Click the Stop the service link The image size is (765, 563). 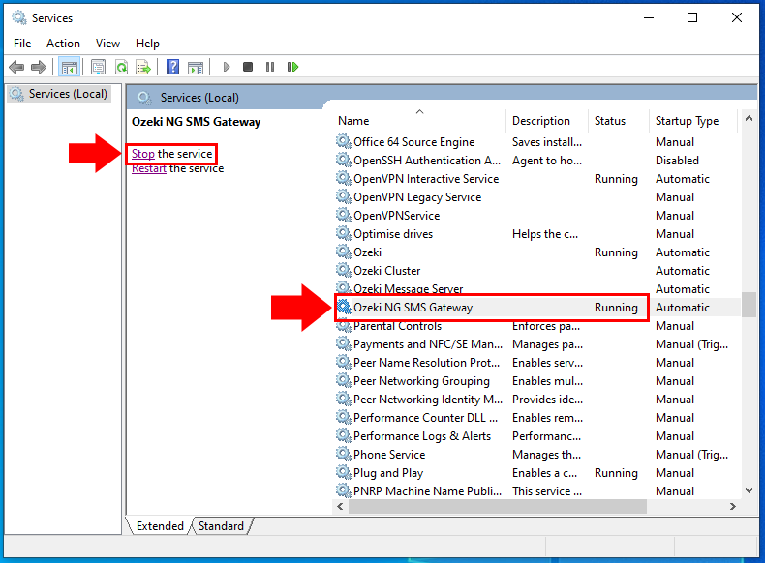click(x=143, y=154)
